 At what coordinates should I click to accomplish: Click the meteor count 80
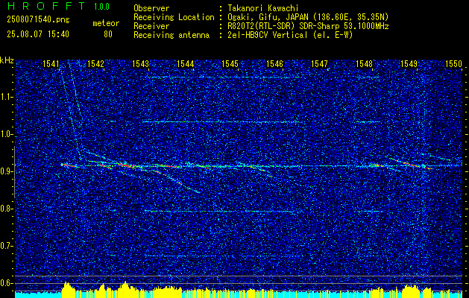tap(108, 34)
